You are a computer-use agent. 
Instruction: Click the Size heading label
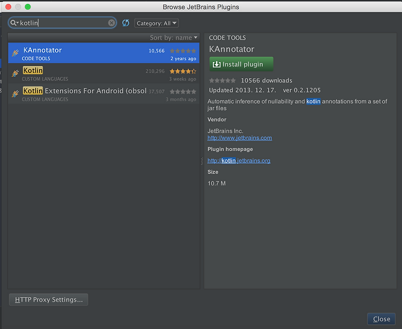(213, 172)
